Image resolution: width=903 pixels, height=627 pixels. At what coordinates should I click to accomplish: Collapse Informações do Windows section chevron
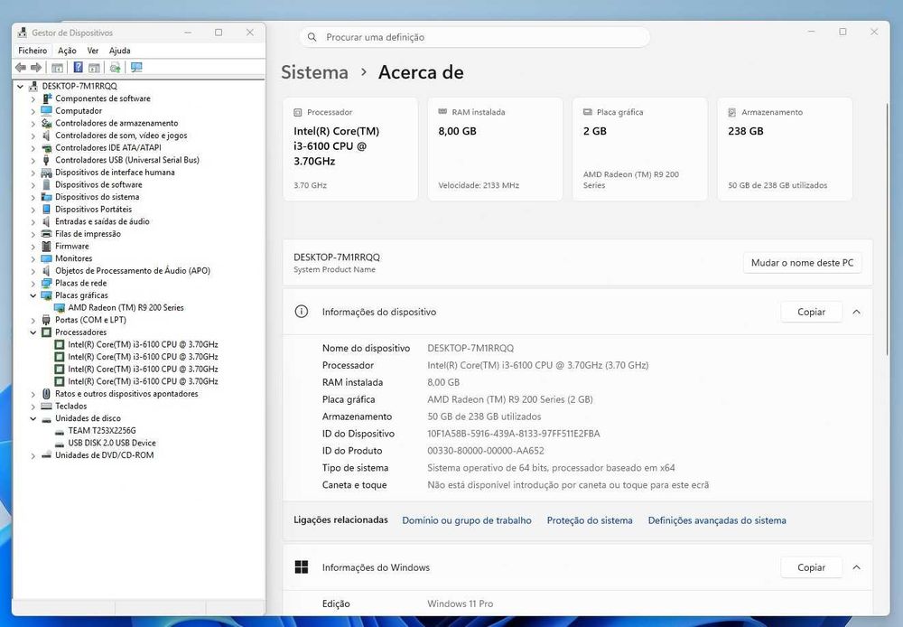tap(856, 567)
